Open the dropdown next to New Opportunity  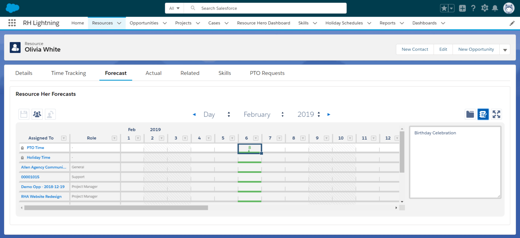(x=505, y=49)
